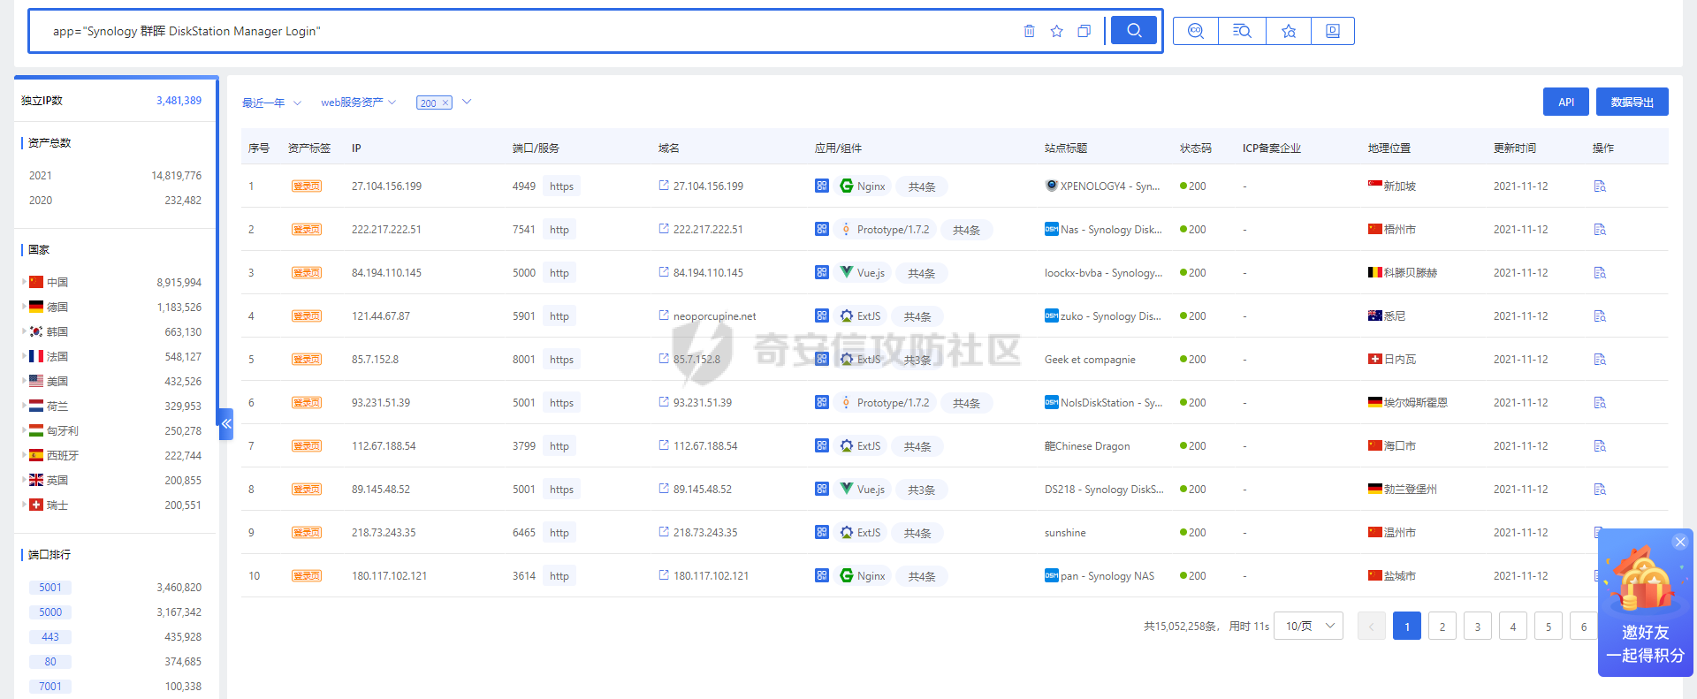Click the 数据导出 export button
The width and height of the screenshot is (1697, 699).
click(x=1632, y=102)
